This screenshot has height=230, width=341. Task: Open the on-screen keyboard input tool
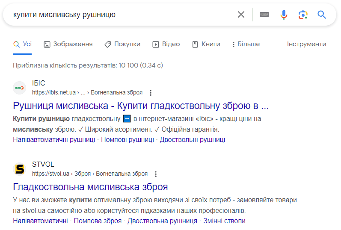point(264,15)
